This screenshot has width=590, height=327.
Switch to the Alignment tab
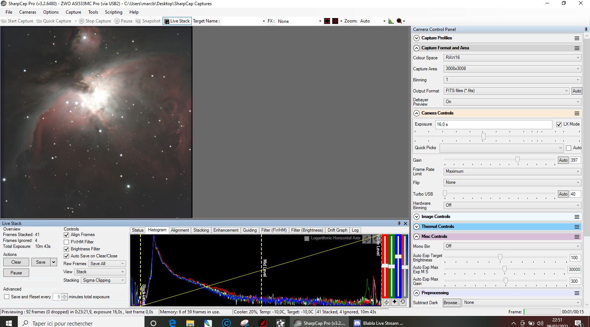(x=180, y=230)
